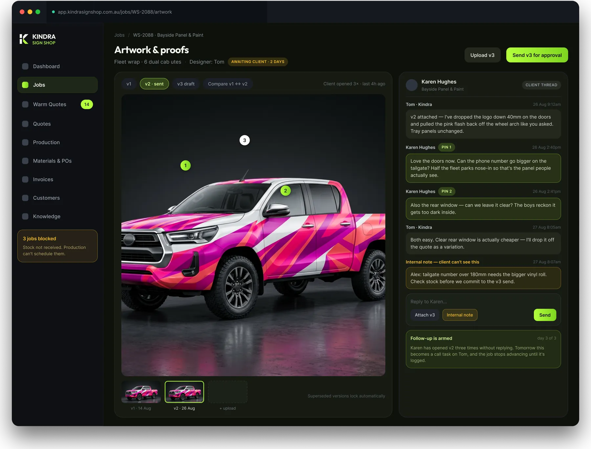The height and width of the screenshot is (449, 591).
Task: Click 'Superseded versions lock automatically' note
Action: point(346,396)
